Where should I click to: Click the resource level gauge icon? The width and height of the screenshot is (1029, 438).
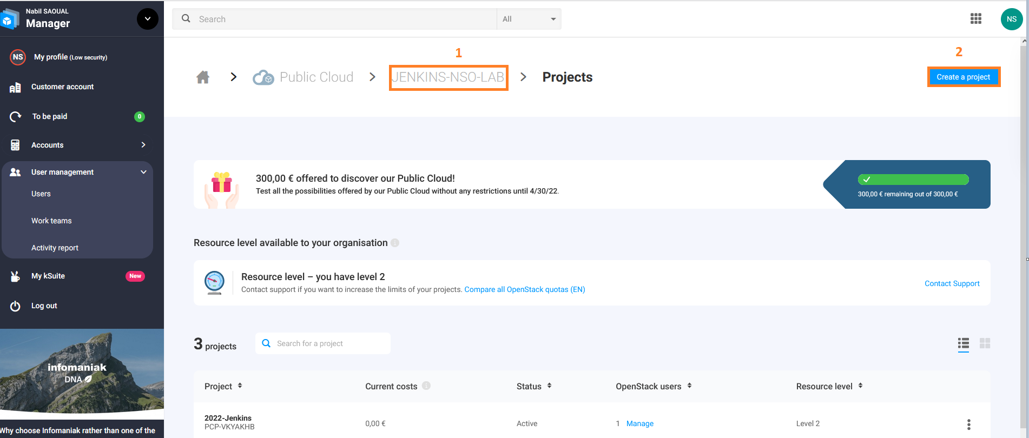pyautogui.click(x=214, y=282)
